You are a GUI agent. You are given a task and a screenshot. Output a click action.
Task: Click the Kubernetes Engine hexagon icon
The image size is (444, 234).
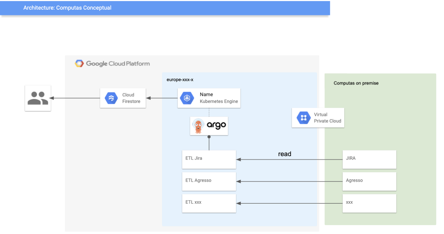click(x=187, y=98)
